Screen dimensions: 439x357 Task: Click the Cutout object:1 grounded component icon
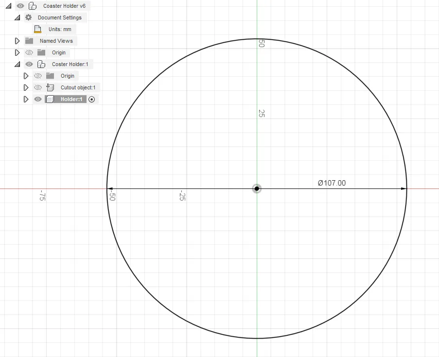50,87
